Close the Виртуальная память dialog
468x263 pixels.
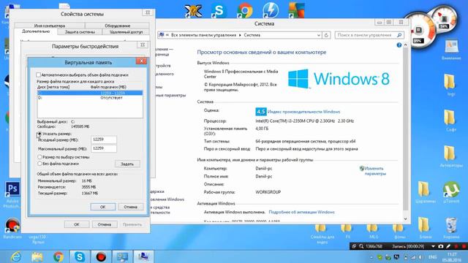coord(141,61)
